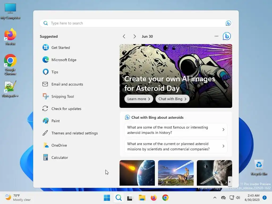The width and height of the screenshot is (272, 204).
Task: Select the Firefox desktop shortcut
Action: [10, 37]
